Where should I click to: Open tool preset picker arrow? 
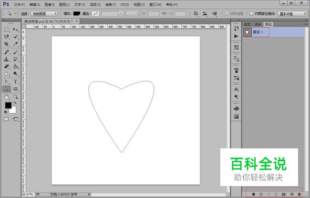pyautogui.click(x=16, y=13)
